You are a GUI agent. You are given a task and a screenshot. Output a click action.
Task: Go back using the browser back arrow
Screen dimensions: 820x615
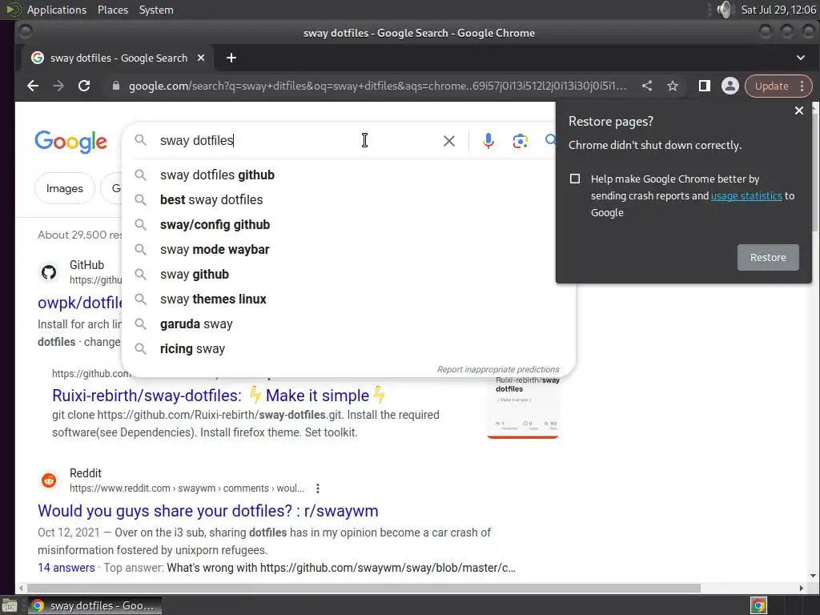[x=33, y=86]
